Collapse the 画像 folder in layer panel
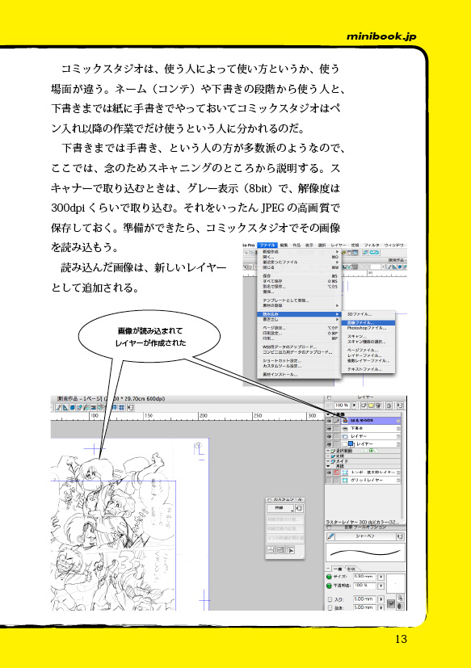The height and width of the screenshot is (668, 471). click(328, 414)
